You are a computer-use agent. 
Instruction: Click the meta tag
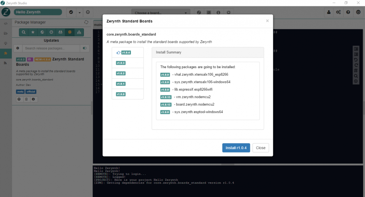20,92
